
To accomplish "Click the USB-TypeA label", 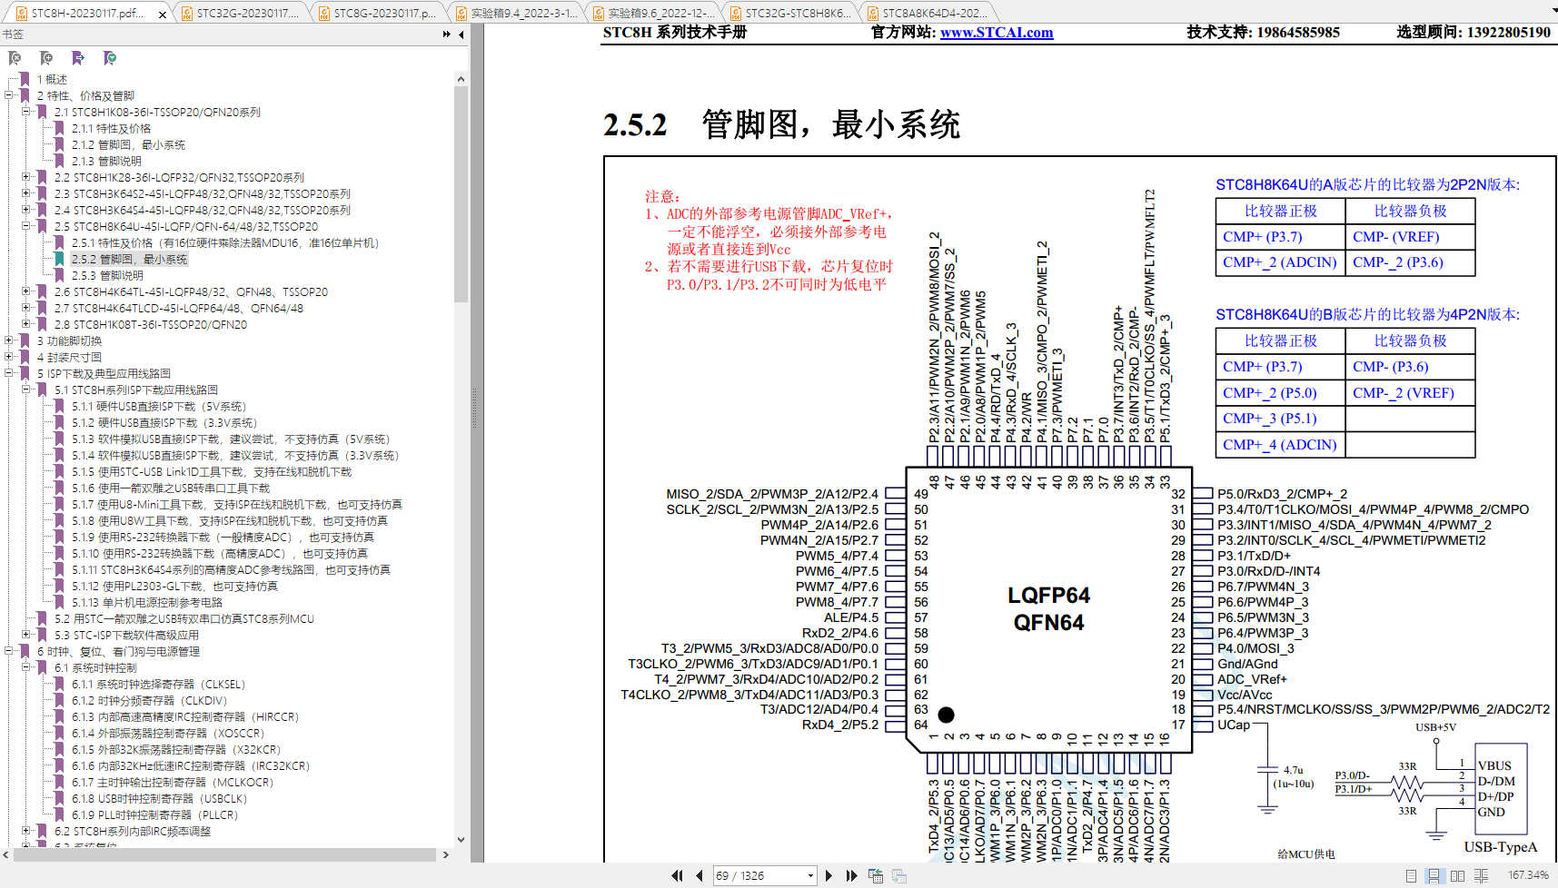I will (1501, 847).
